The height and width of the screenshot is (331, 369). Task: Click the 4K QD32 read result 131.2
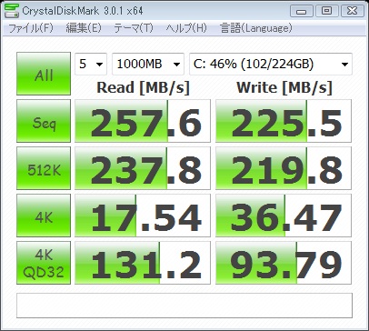(143, 263)
